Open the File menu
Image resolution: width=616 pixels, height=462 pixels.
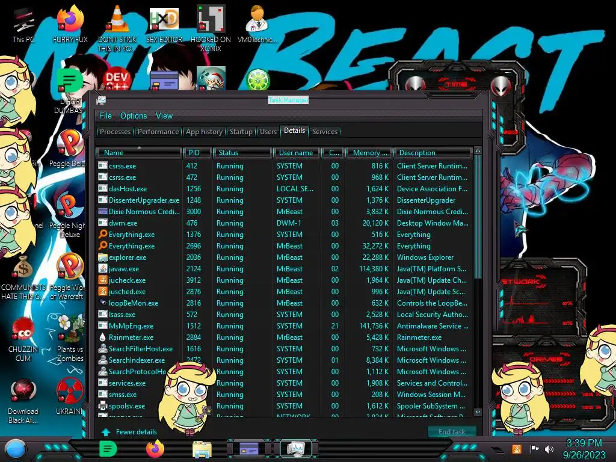[x=105, y=116]
